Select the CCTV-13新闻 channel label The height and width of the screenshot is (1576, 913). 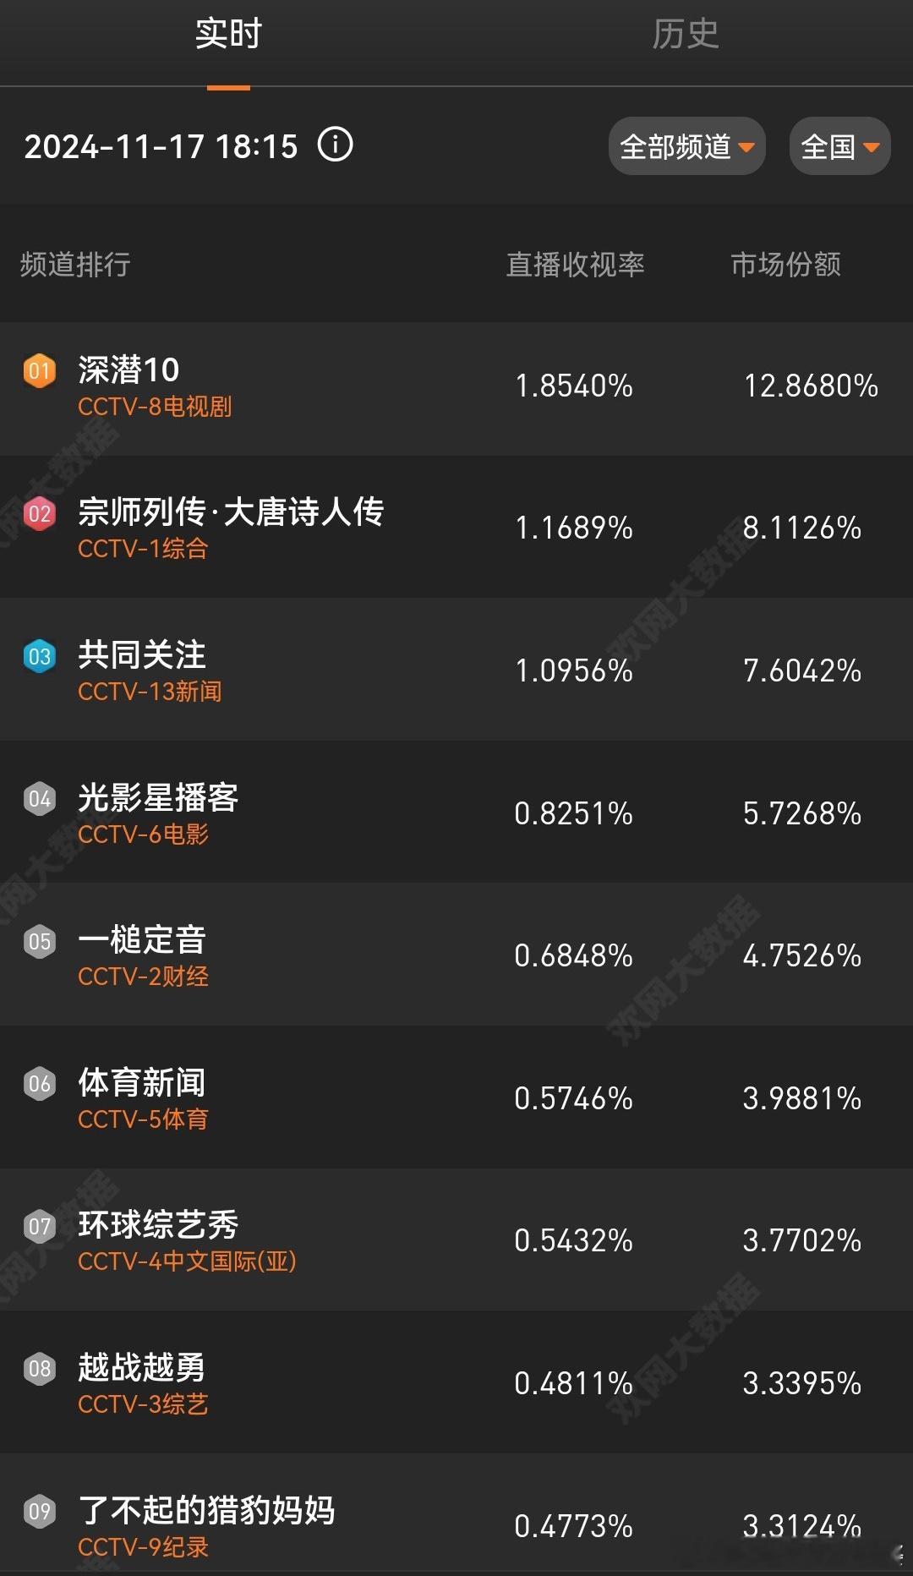click(x=150, y=692)
